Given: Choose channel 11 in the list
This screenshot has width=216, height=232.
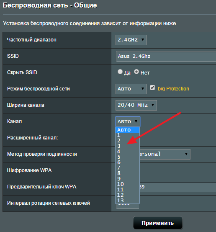Looking at the screenshot, I should (x=127, y=190).
